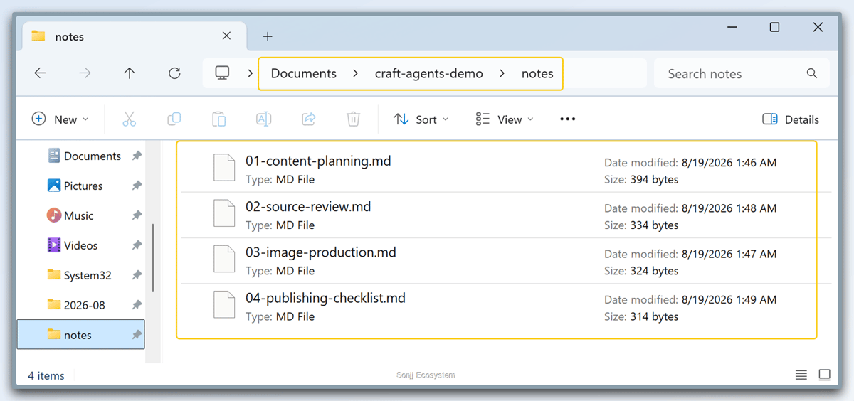The image size is (854, 401).
Task: Unpin Documents using its pin icon
Action: [137, 156]
